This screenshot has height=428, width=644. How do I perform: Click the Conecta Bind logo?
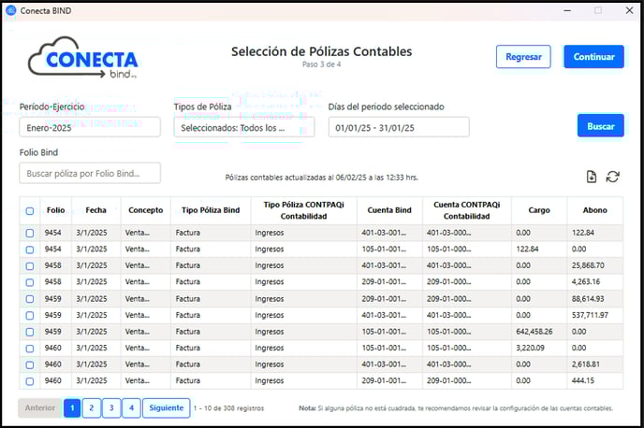[x=82, y=57]
